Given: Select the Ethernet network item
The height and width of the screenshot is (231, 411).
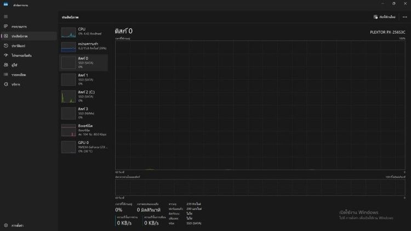Looking at the screenshot, I should coord(84,130).
